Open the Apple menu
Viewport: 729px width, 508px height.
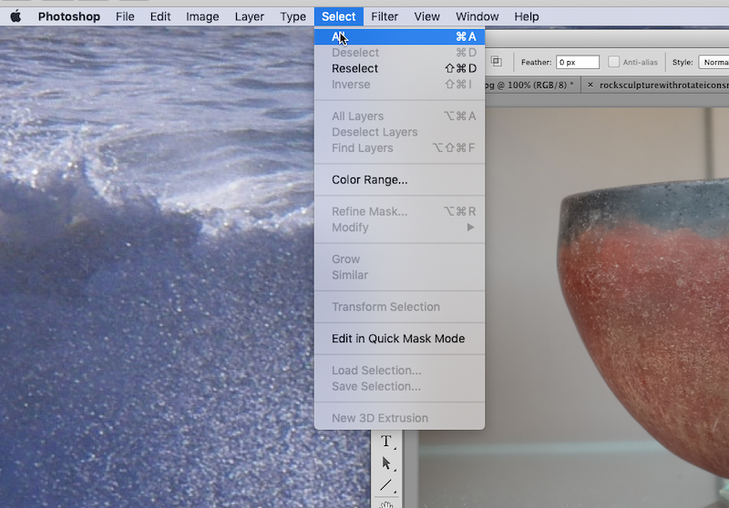(x=15, y=16)
